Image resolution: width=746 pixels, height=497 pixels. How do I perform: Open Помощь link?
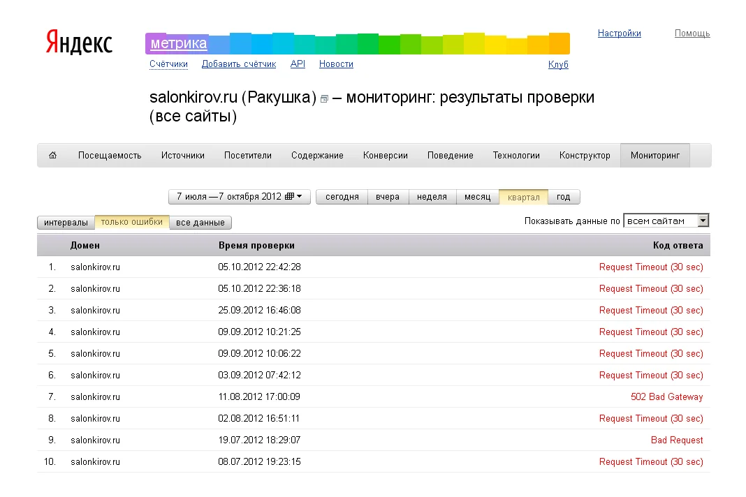click(692, 34)
